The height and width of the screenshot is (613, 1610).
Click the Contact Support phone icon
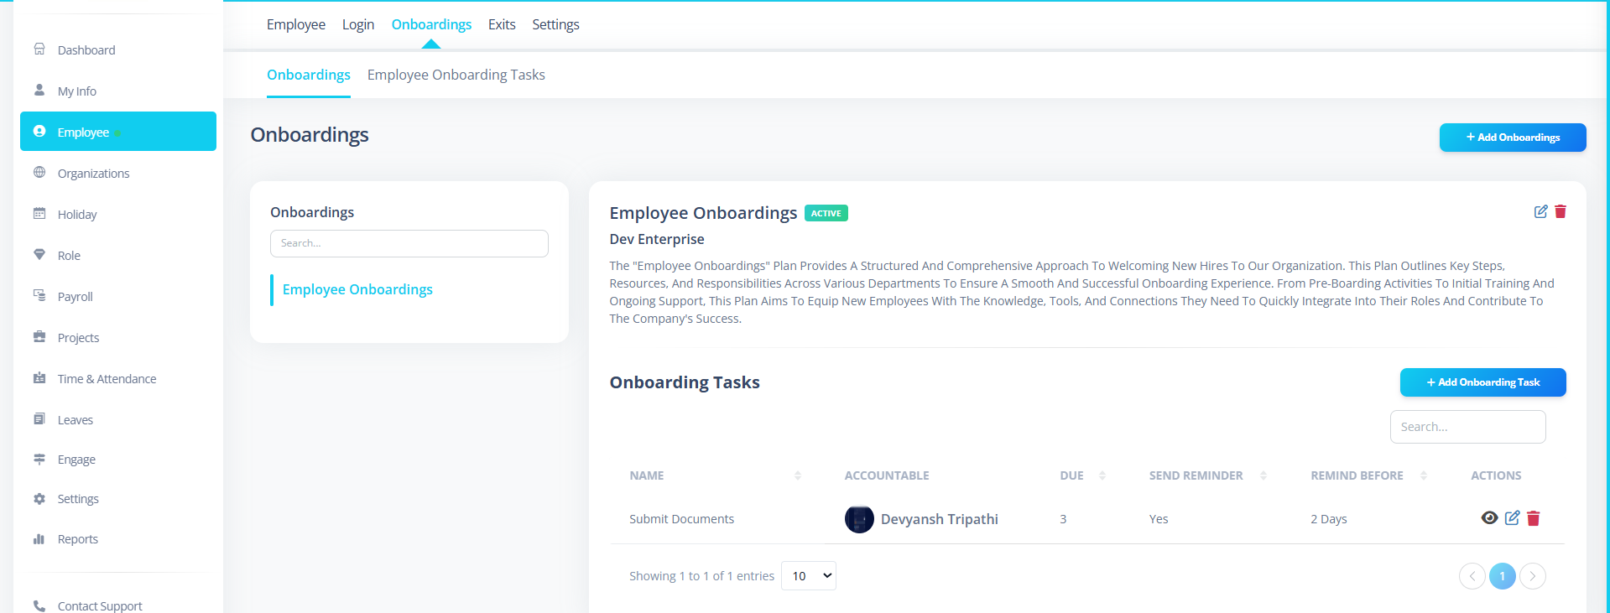point(39,605)
